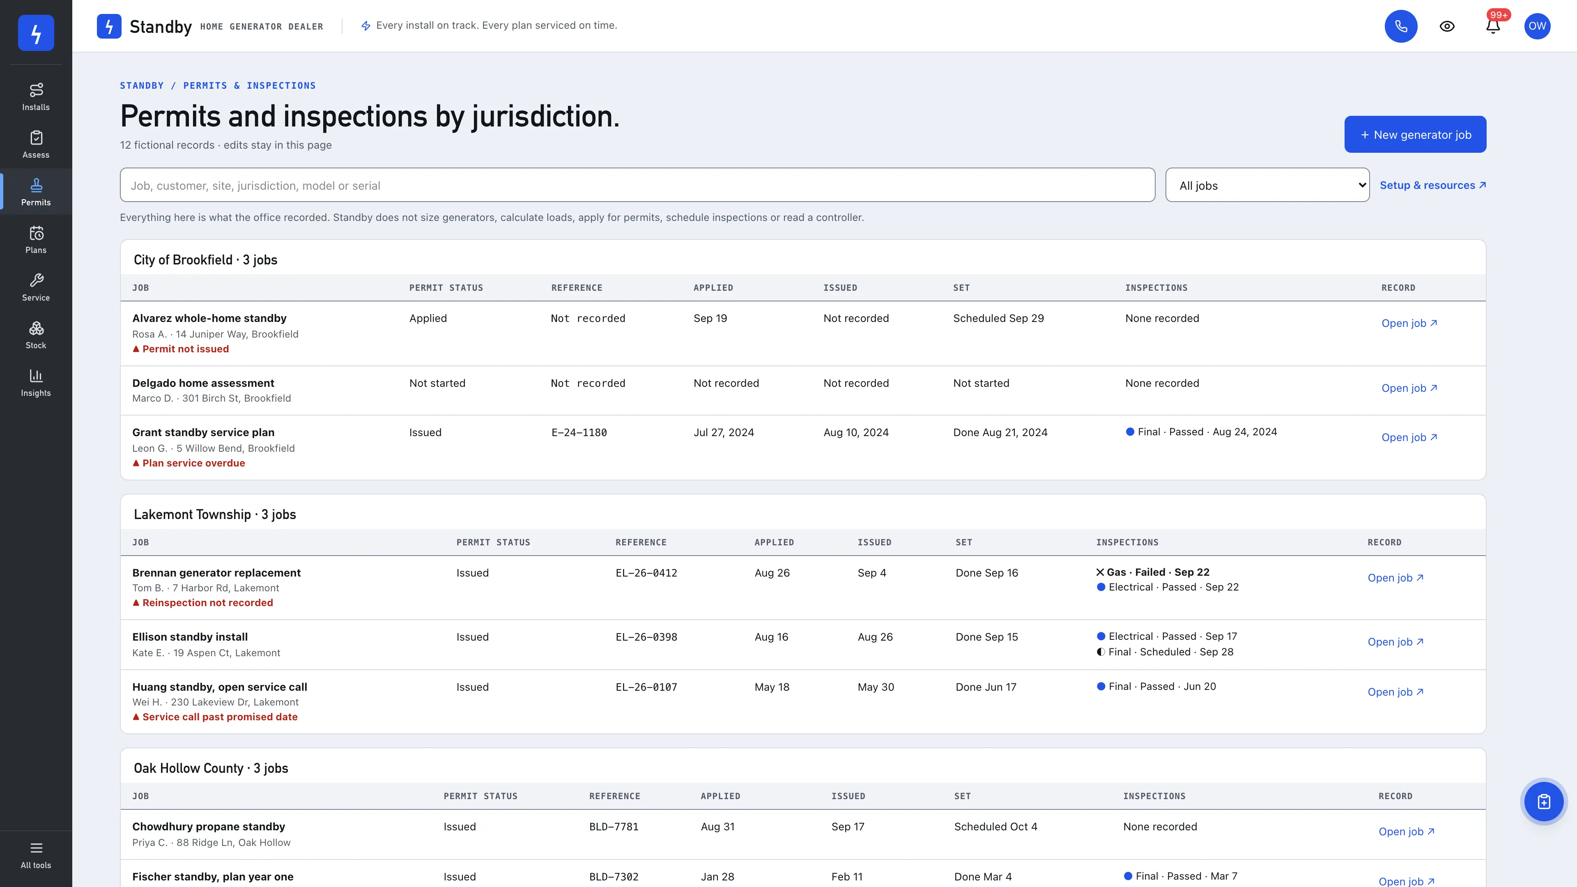Open job for Chowdhury propane standby
Image resolution: width=1577 pixels, height=887 pixels.
[x=1406, y=831]
